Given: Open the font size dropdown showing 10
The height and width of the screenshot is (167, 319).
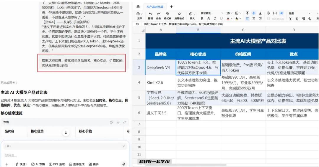Looking at the screenshot, I should pyautogui.click(x=229, y=13).
